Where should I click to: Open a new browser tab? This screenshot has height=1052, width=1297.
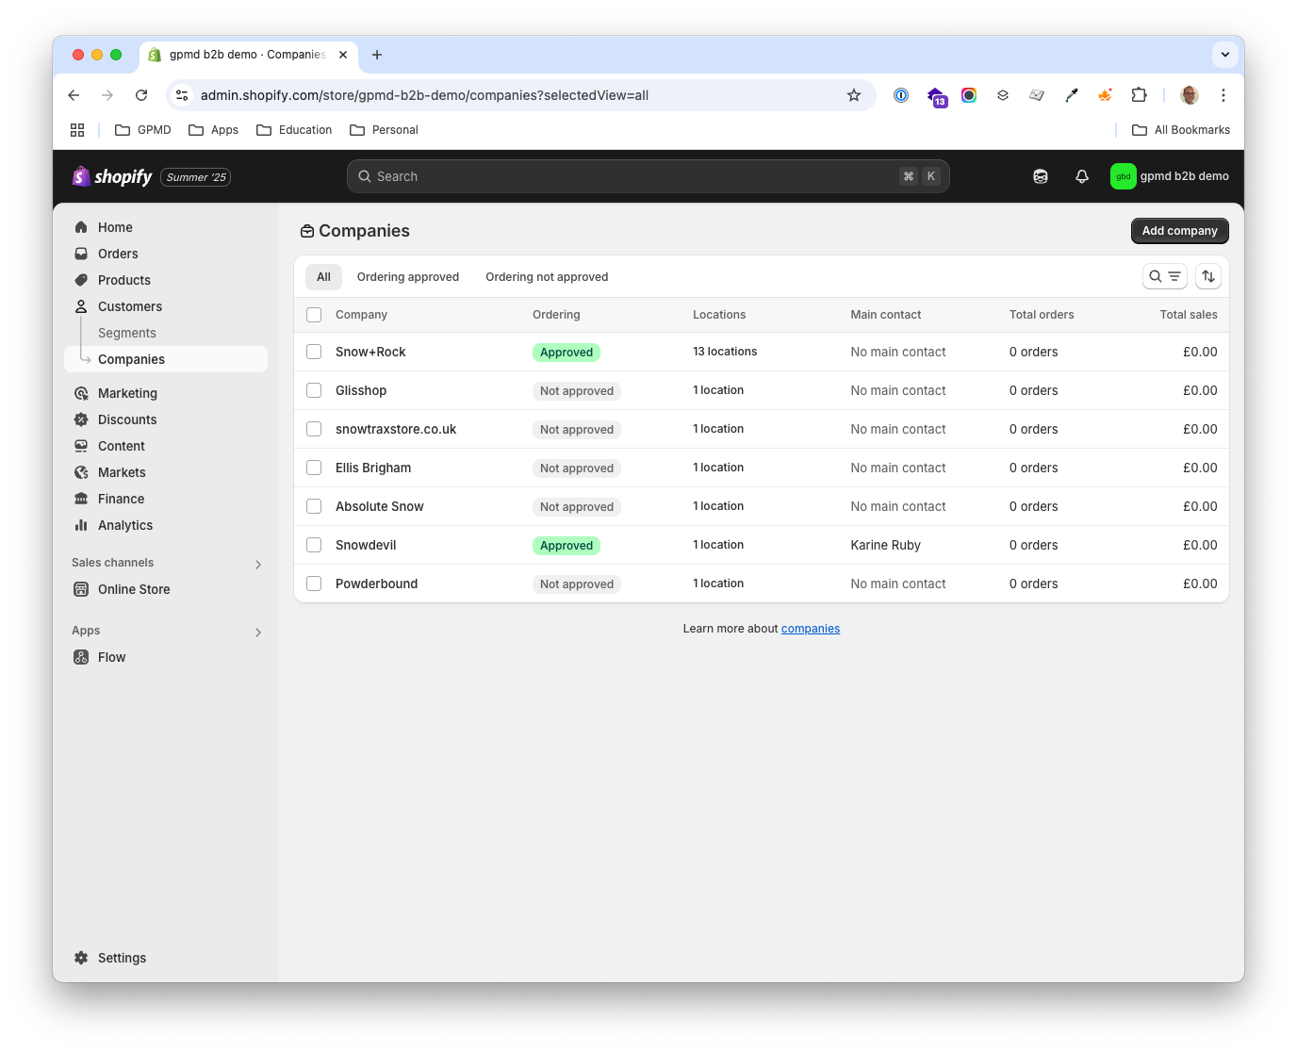pos(377,55)
